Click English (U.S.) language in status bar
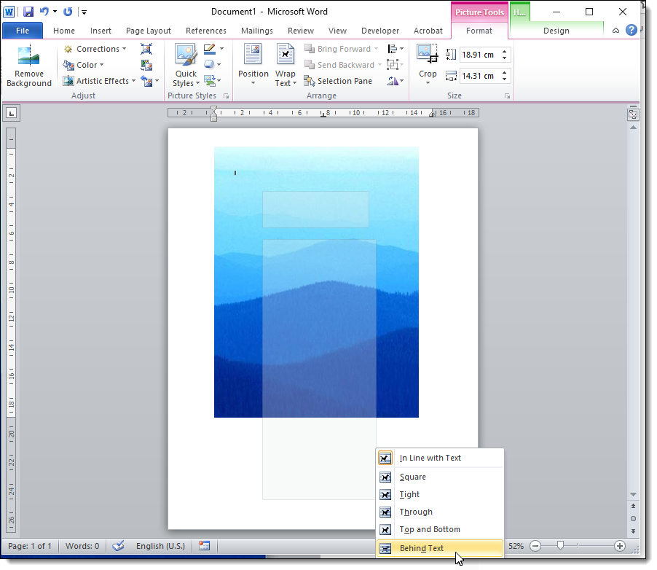657x570 pixels. point(160,546)
